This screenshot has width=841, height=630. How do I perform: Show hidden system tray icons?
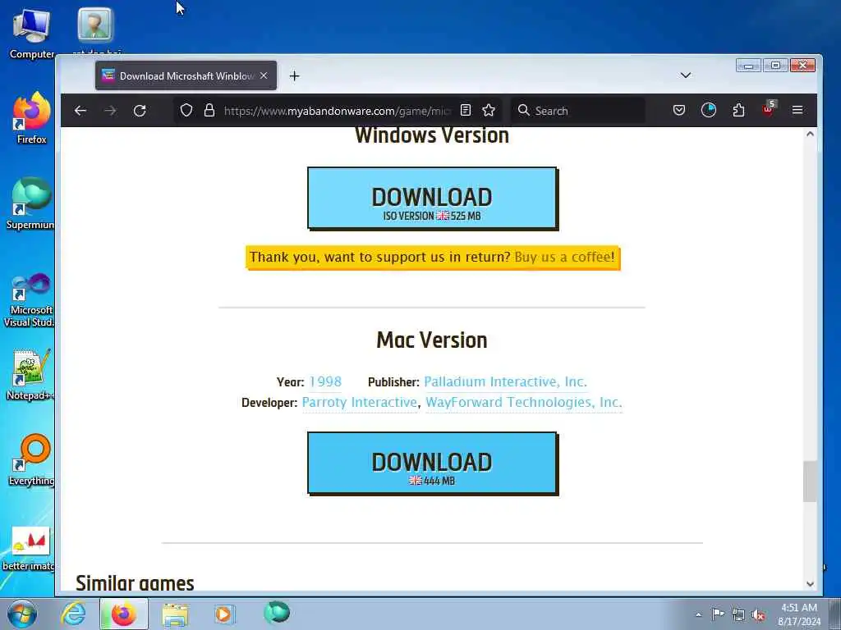pos(698,615)
